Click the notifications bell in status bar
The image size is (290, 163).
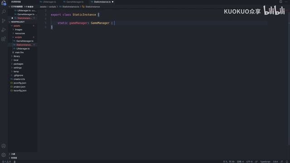[287, 162]
